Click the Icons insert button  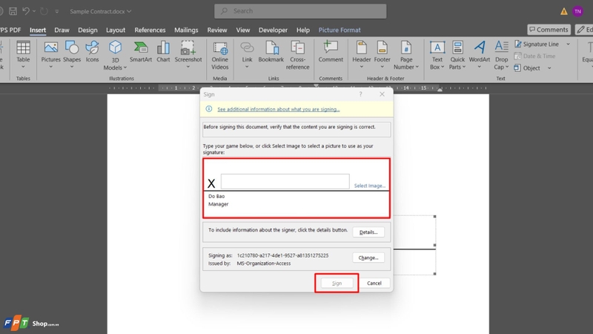[92, 52]
